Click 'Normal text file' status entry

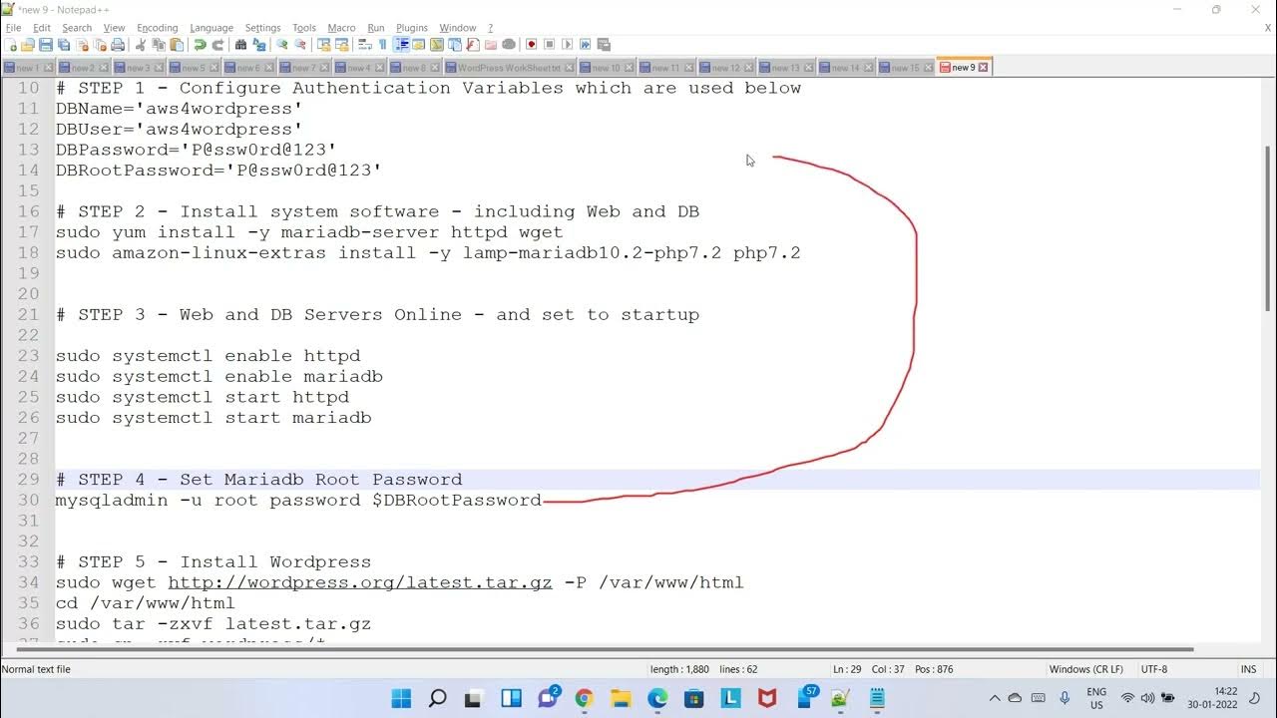pos(37,669)
